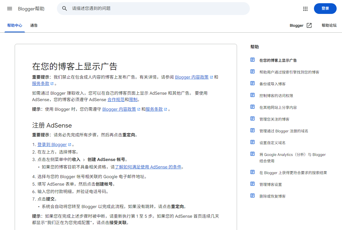Click article icon beside 在您的博客上显示广告
Image resolution: width=342 pixels, height=230 pixels.
click(x=252, y=60)
